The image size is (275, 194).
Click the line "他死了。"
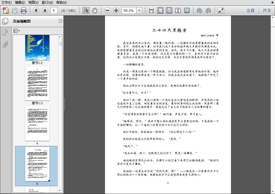click(x=130, y=146)
